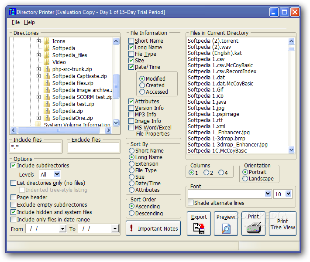Viewport: 310px width, 262px height.
Task: Select the Softpedia folder icon
Action: coord(47,48)
